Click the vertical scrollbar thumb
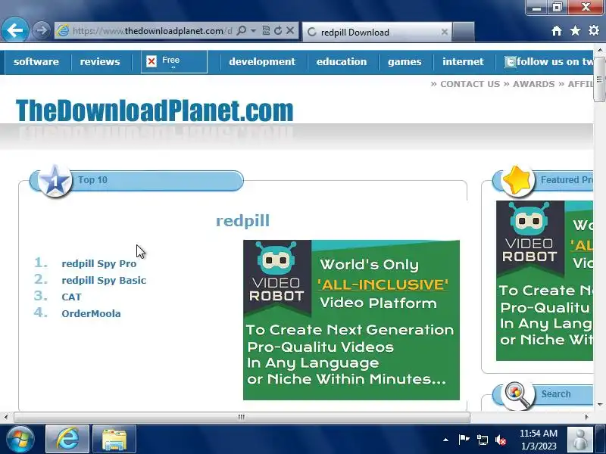 [x=599, y=79]
